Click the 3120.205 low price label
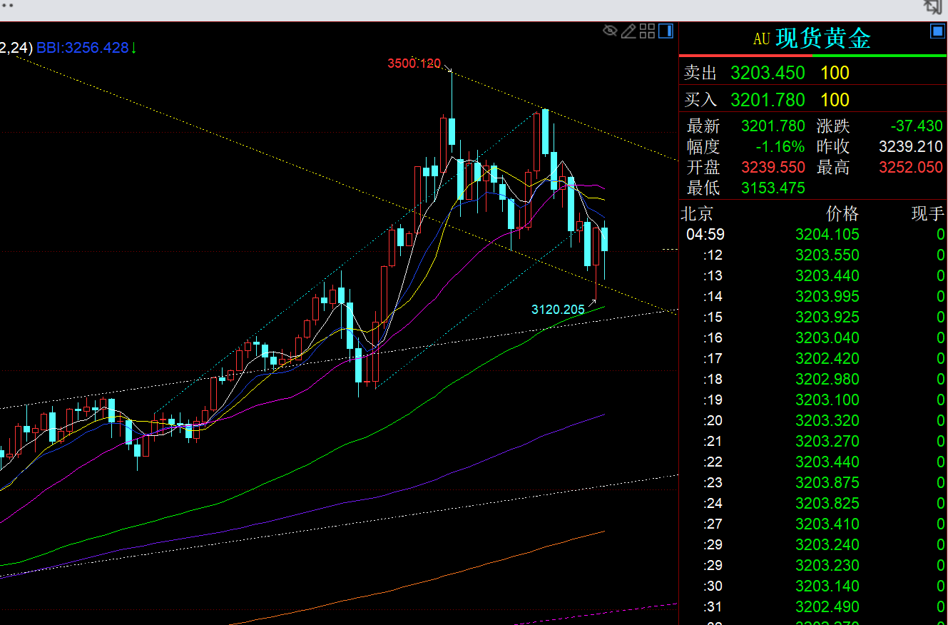This screenshot has height=625, width=948. (x=558, y=310)
